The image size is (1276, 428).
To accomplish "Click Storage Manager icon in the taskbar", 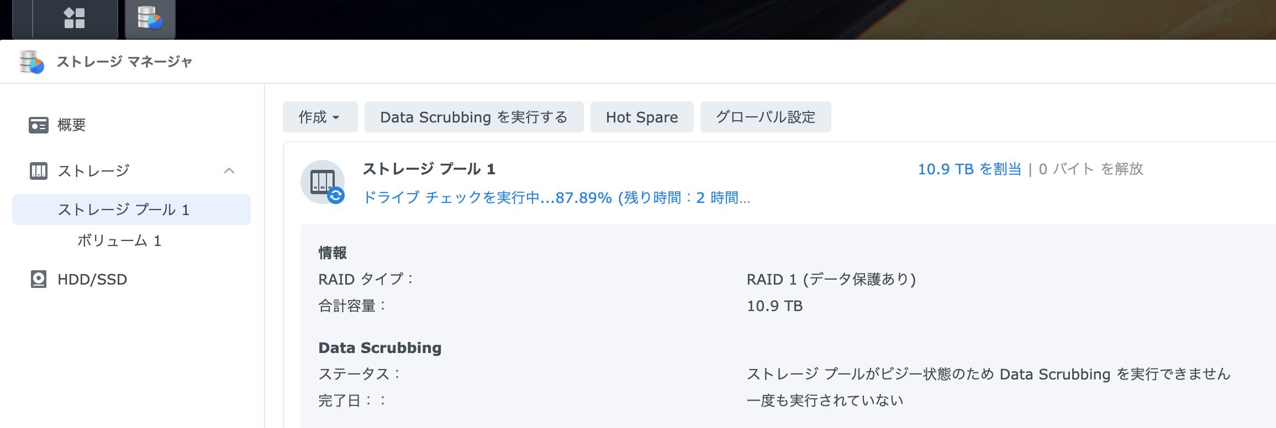I will coord(150,18).
